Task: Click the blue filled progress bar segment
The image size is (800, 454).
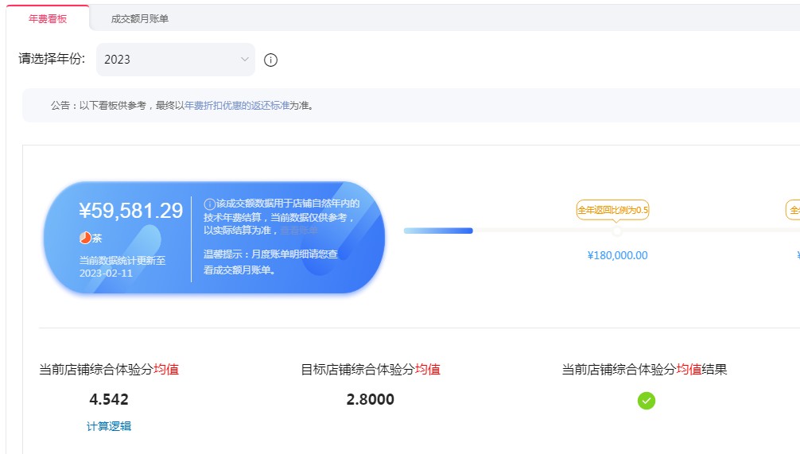Action: [x=438, y=231]
